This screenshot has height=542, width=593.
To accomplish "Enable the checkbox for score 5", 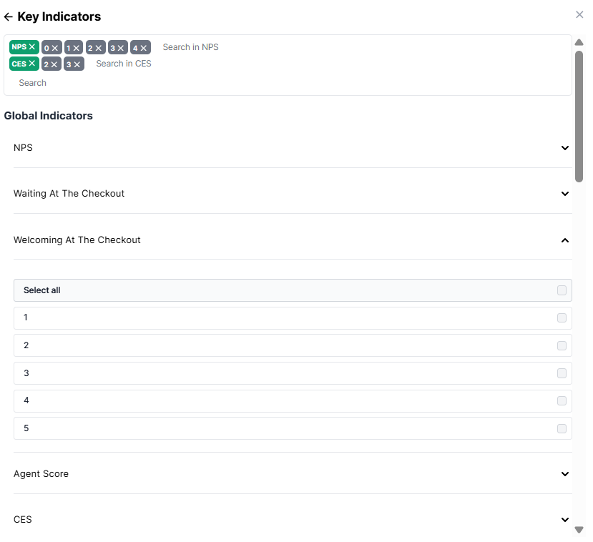I will (x=562, y=429).
